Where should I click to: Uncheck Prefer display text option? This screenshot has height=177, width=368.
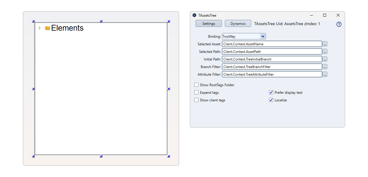click(271, 93)
